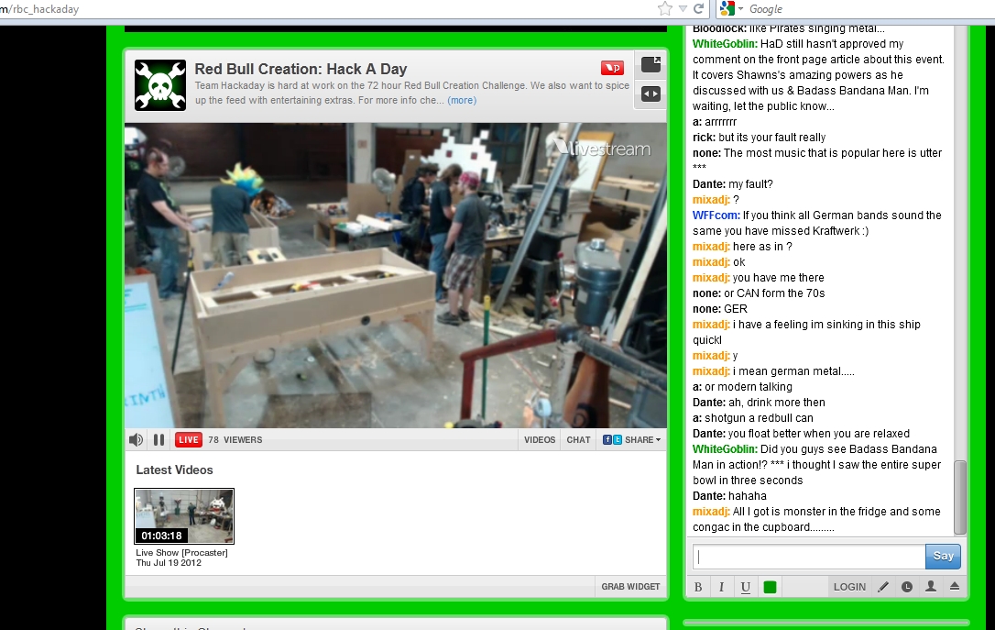This screenshot has height=630, width=995.
Task: Expand channel description with (more) link
Action: click(462, 101)
